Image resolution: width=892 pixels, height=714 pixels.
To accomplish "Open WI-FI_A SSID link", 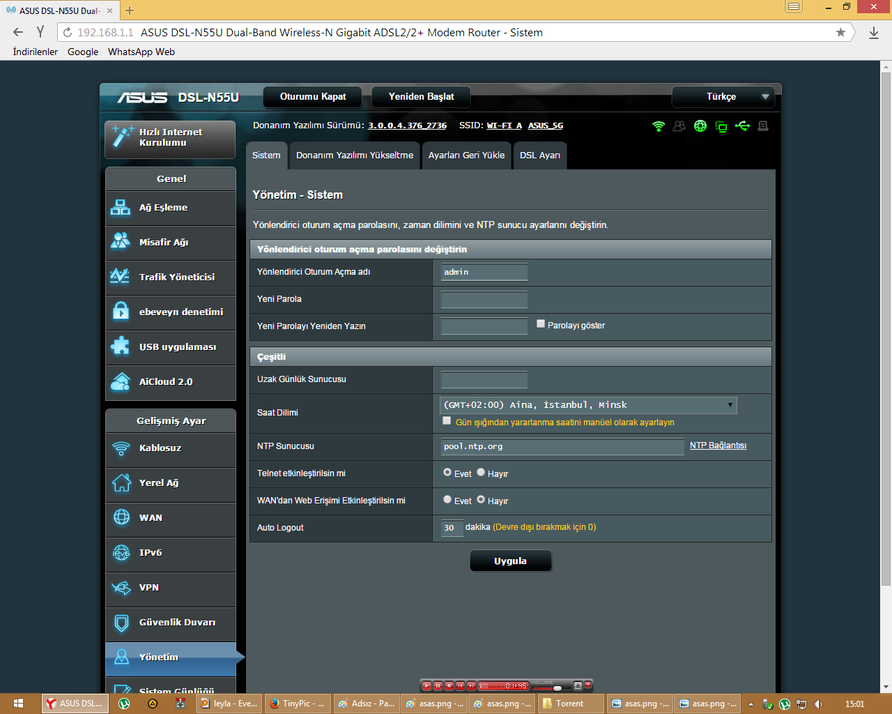I will tap(505, 126).
